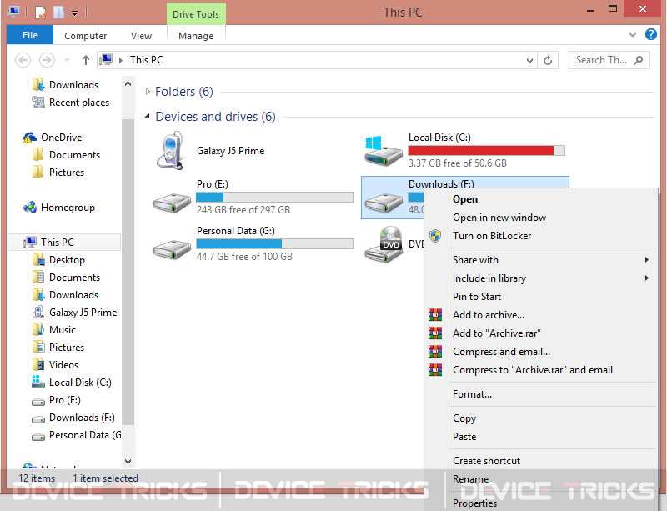Click the Videos folder icon in sidebar

coord(38,364)
